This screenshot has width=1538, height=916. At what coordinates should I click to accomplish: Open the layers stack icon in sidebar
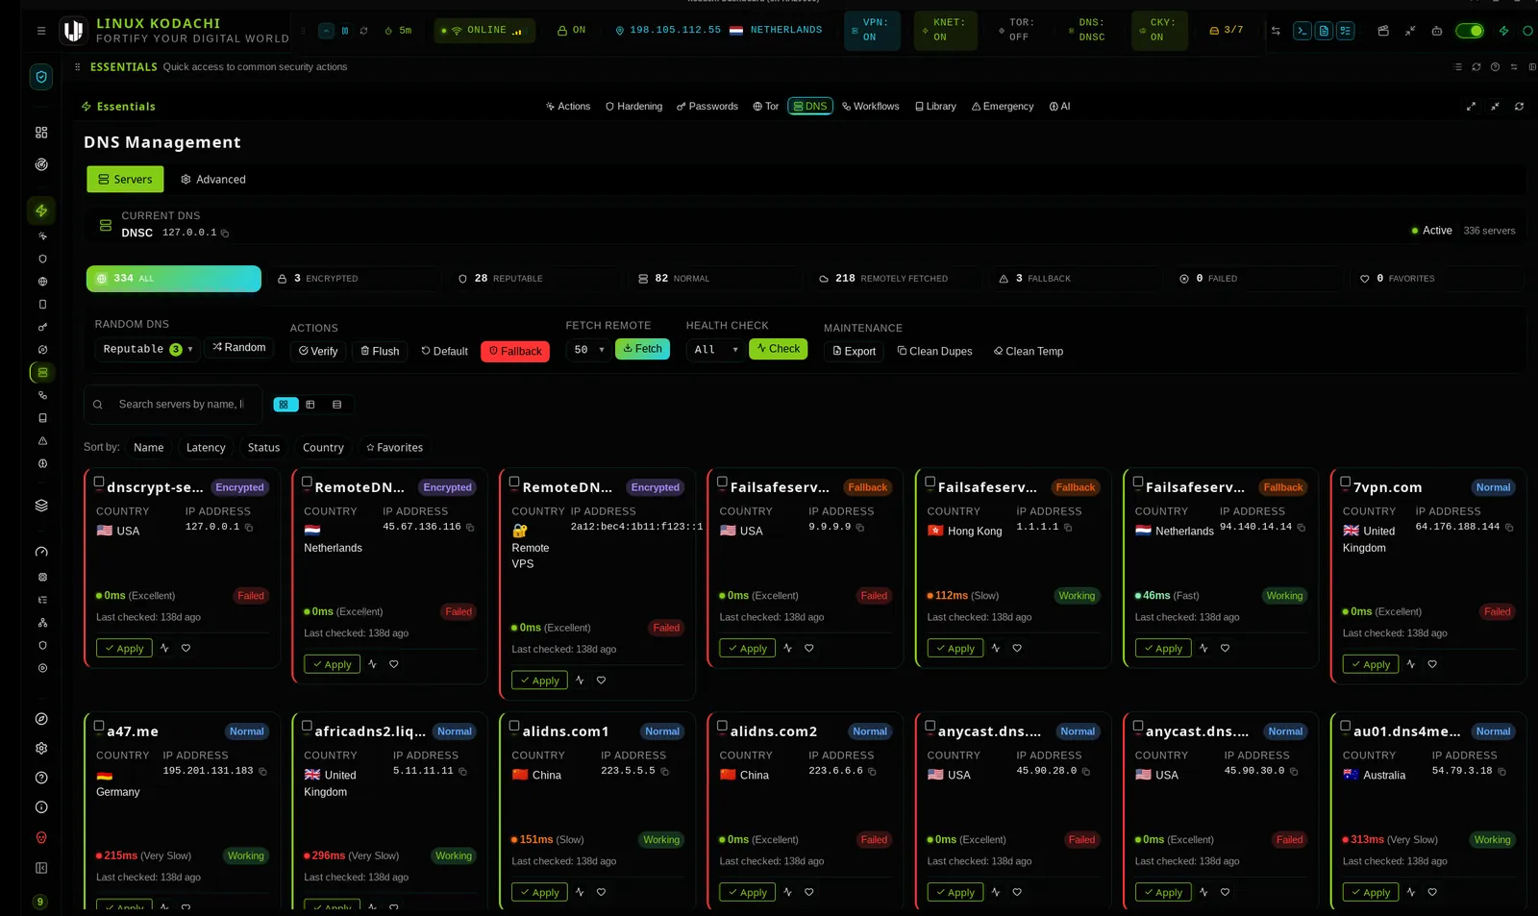tap(41, 506)
